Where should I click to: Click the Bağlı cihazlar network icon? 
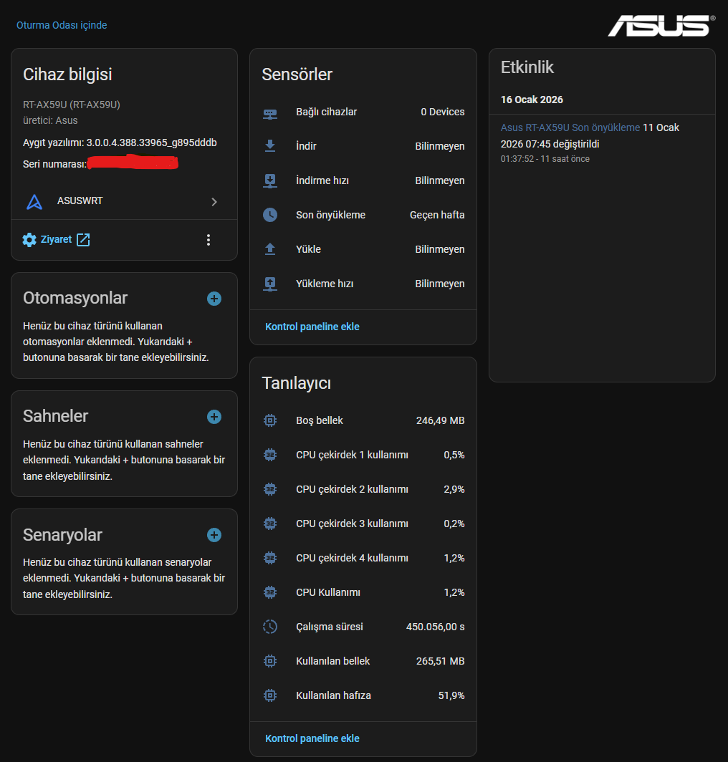(x=270, y=112)
